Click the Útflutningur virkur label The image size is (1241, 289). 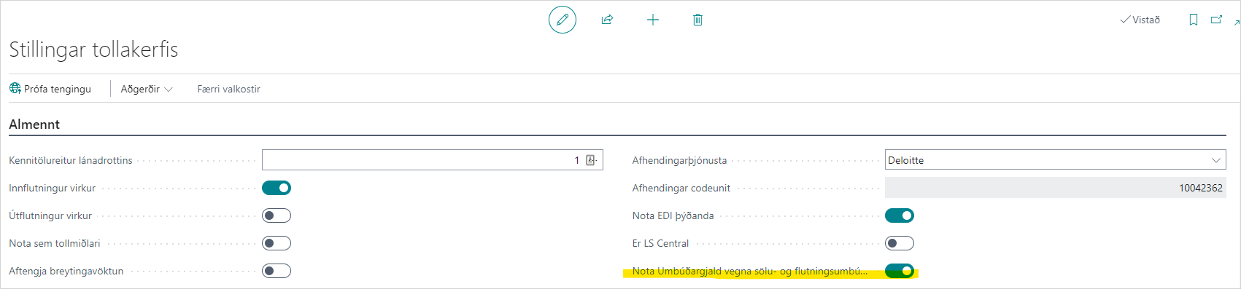pos(50,215)
